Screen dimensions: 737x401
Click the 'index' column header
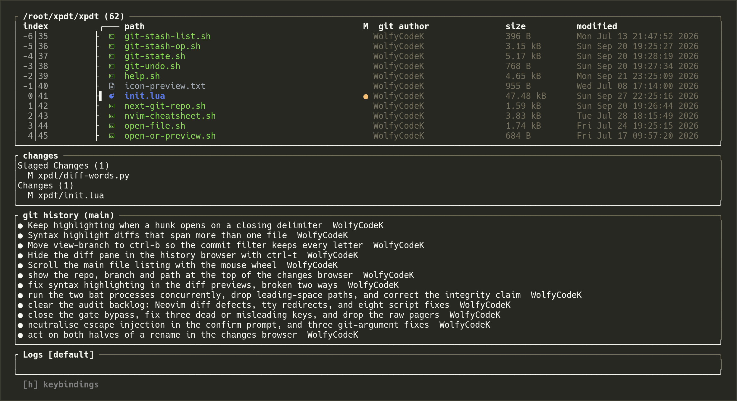(36, 27)
